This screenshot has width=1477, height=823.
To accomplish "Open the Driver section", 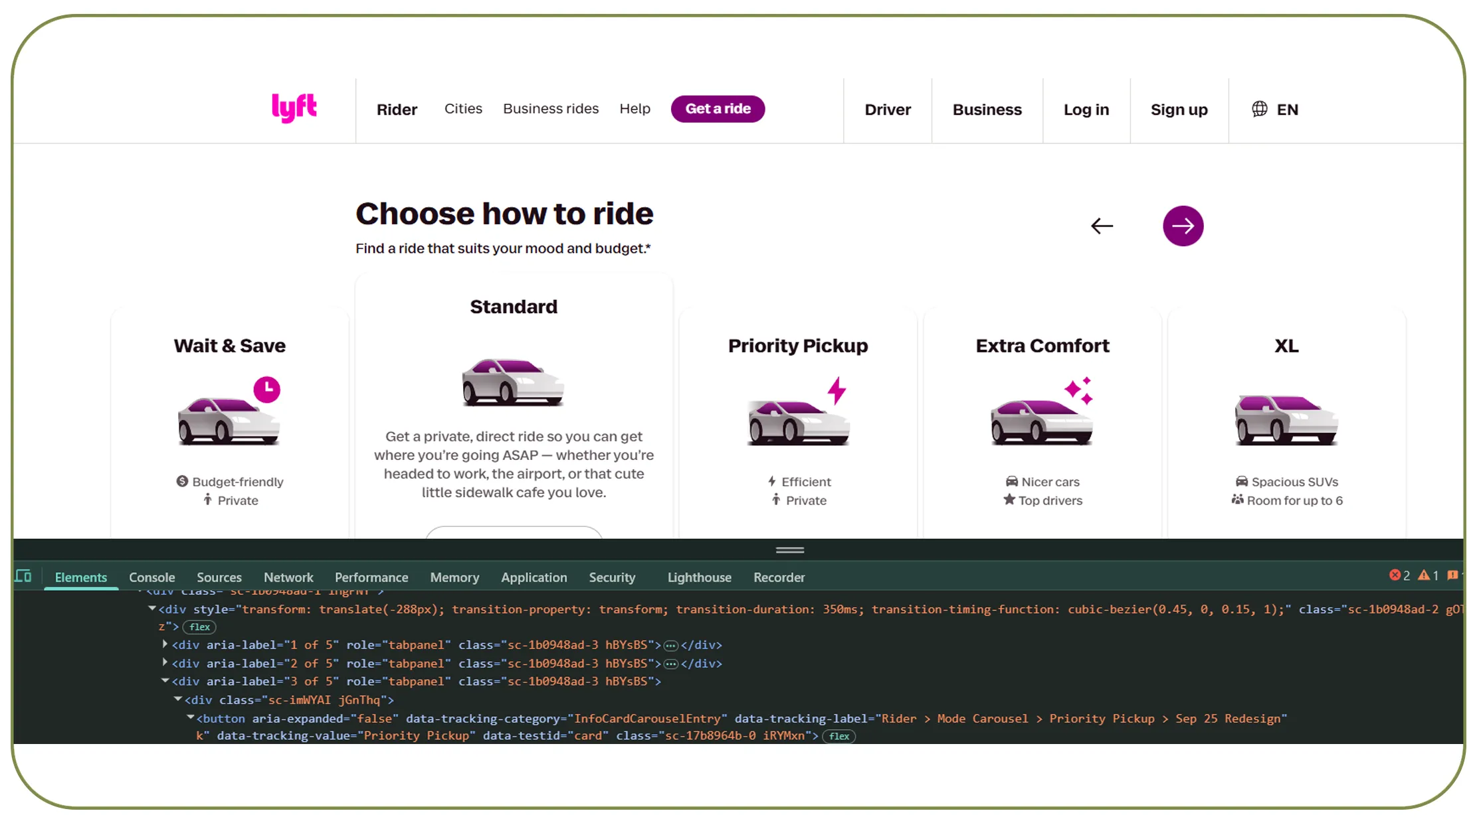I will 888,110.
